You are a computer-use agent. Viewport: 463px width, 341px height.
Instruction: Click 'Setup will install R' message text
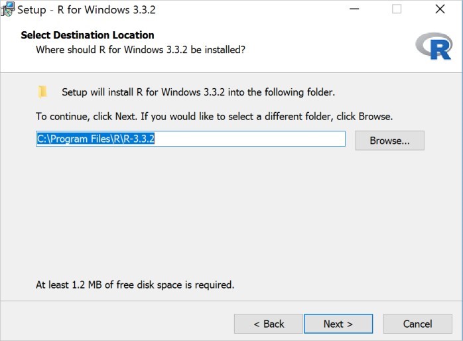click(x=198, y=92)
